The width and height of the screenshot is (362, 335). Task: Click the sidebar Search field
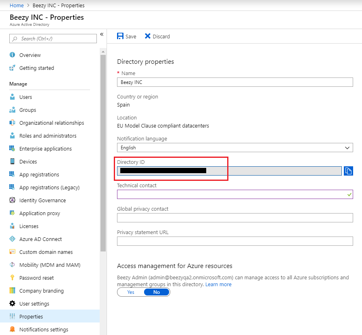point(53,39)
